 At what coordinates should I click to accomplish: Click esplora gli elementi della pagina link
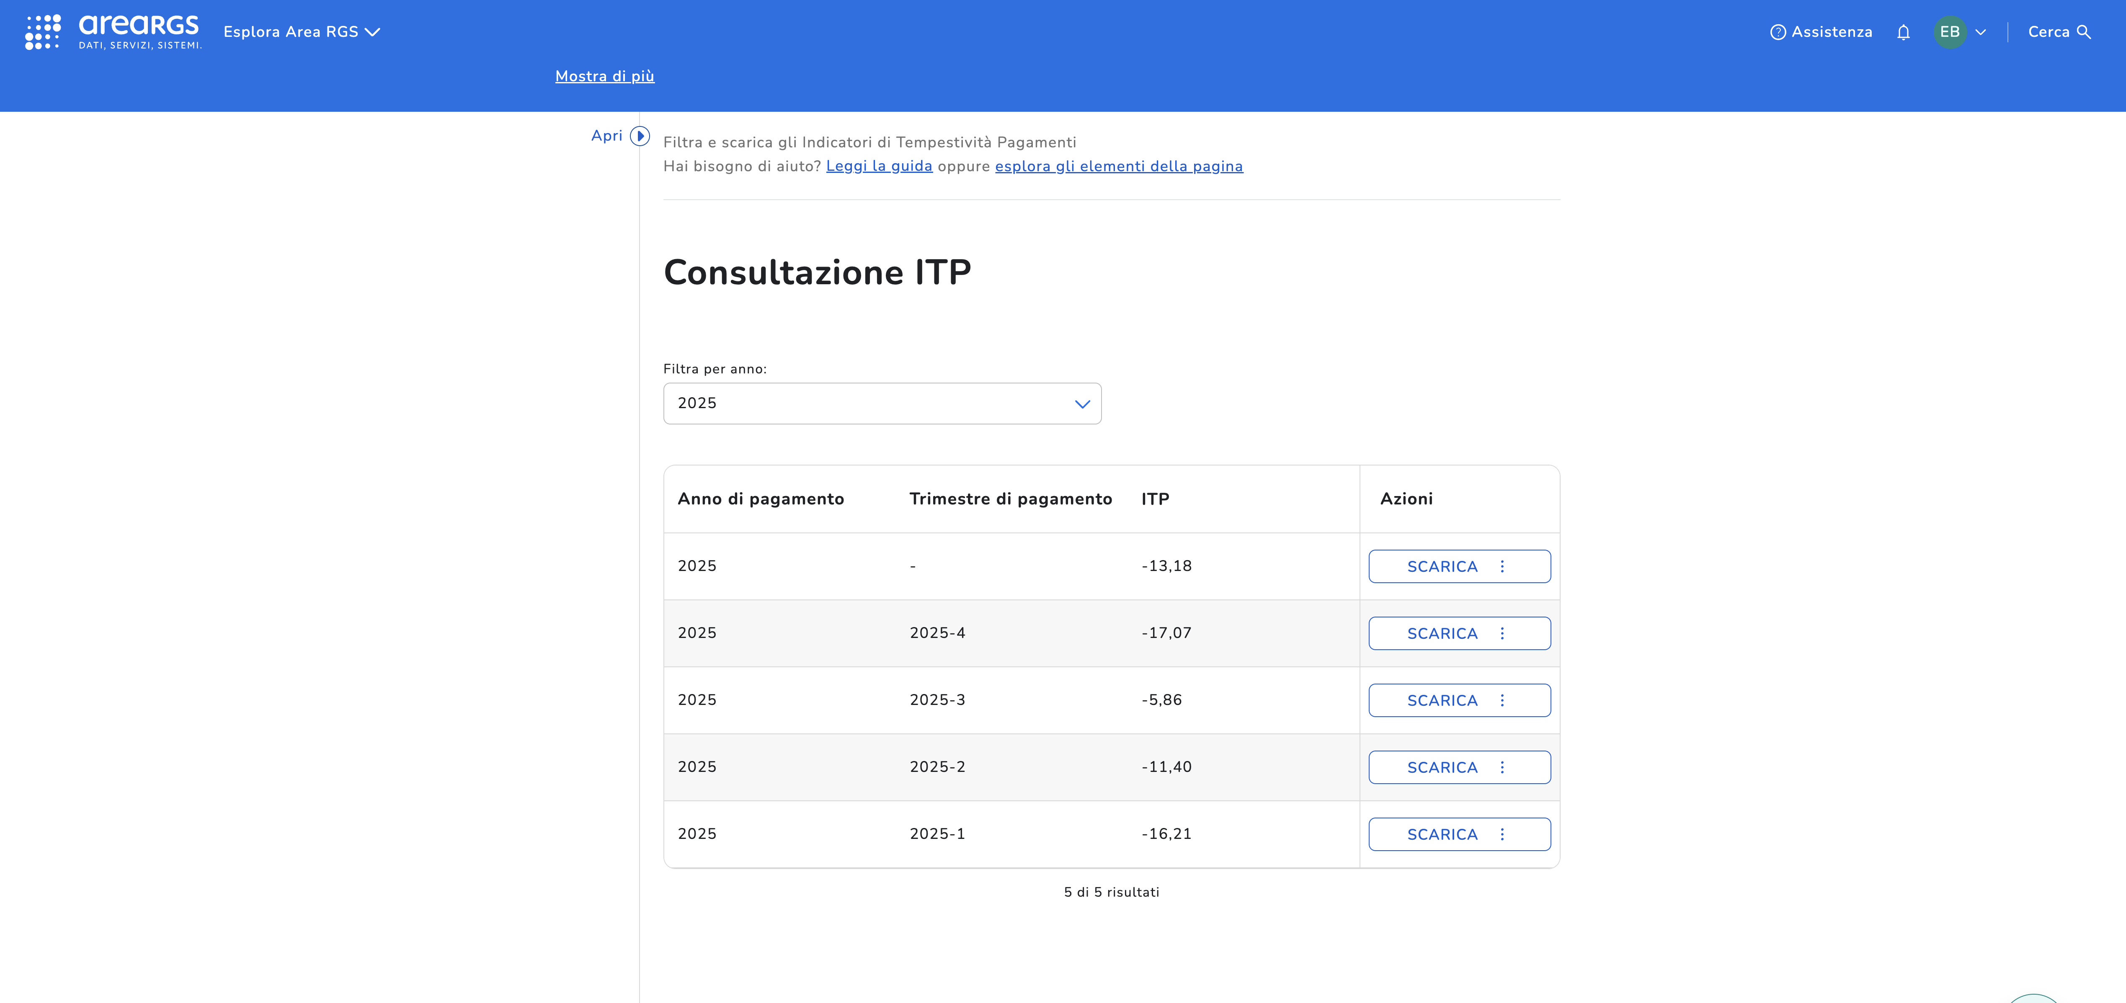coord(1119,166)
